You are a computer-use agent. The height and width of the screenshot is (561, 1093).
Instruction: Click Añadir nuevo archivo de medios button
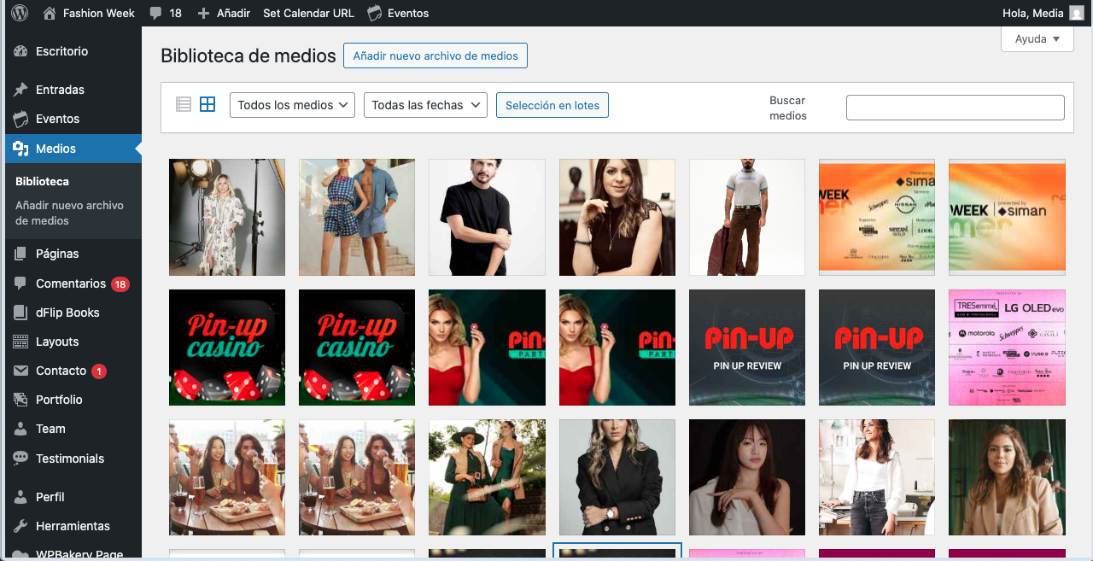pyautogui.click(x=435, y=56)
